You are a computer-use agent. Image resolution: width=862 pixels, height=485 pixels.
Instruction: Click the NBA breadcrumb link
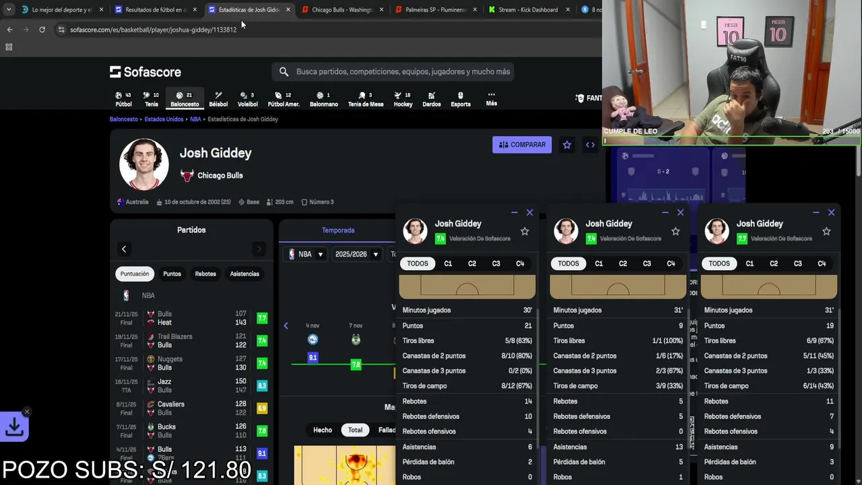(x=195, y=119)
